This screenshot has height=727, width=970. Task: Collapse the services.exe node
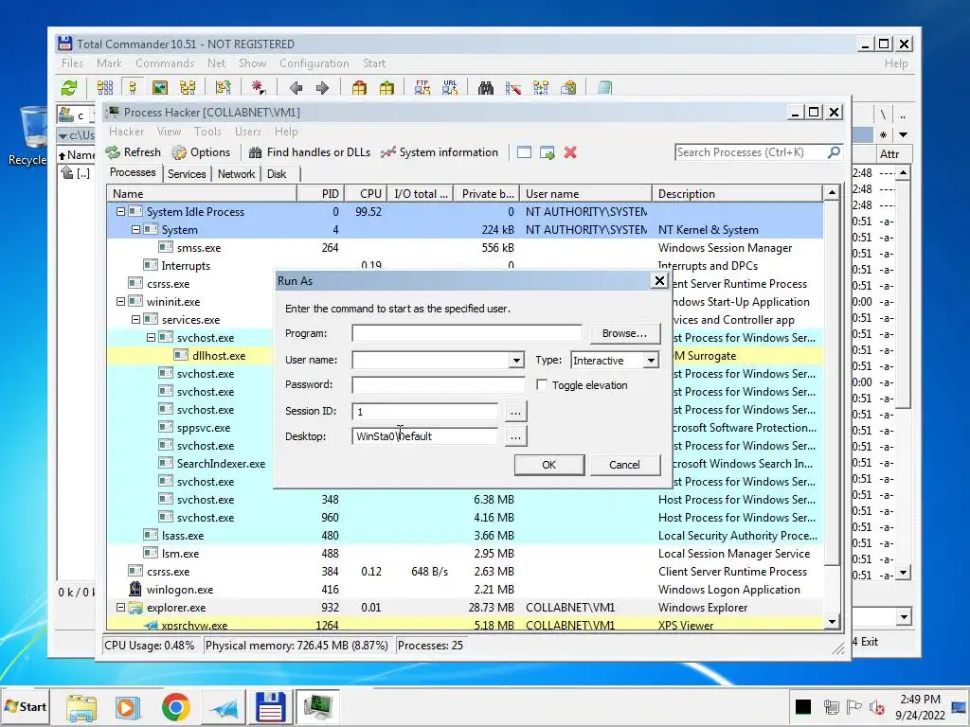click(x=136, y=320)
